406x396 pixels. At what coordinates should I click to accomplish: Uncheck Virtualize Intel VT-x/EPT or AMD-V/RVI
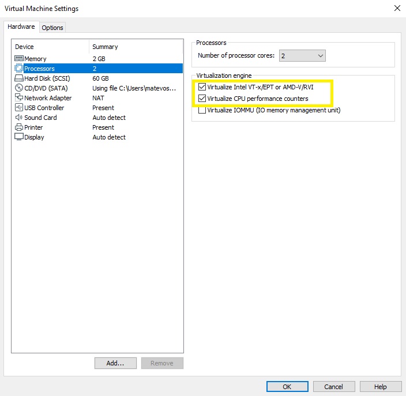coord(202,87)
